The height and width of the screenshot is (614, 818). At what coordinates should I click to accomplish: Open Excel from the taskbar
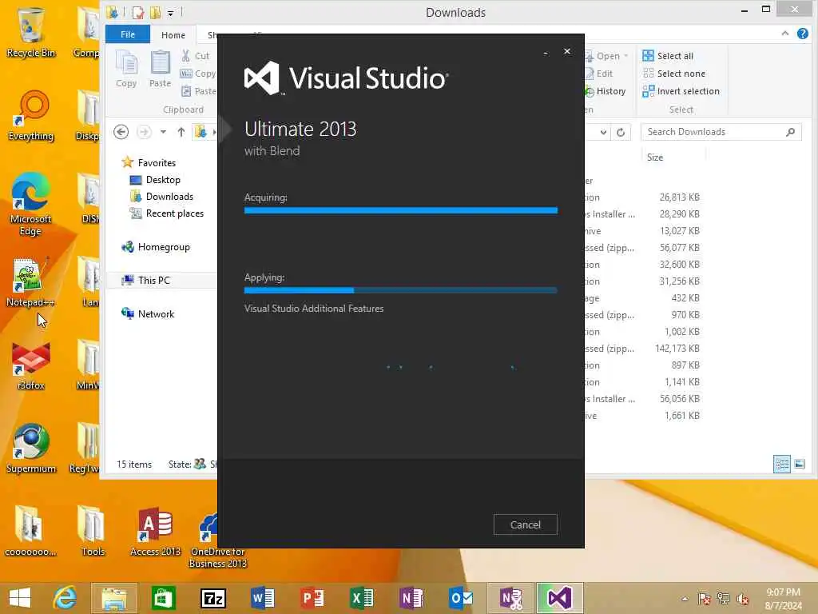pyautogui.click(x=362, y=598)
